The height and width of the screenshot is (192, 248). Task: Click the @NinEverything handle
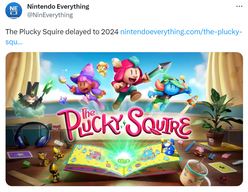(50, 15)
